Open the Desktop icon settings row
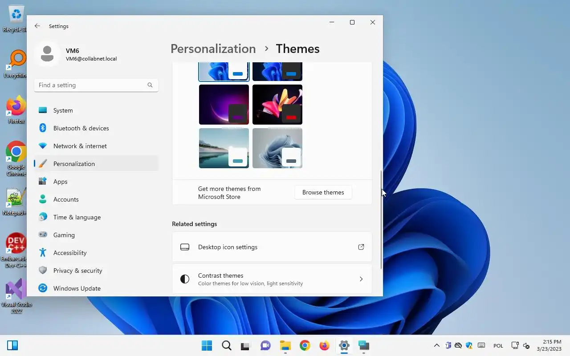Image resolution: width=570 pixels, height=356 pixels. (272, 247)
